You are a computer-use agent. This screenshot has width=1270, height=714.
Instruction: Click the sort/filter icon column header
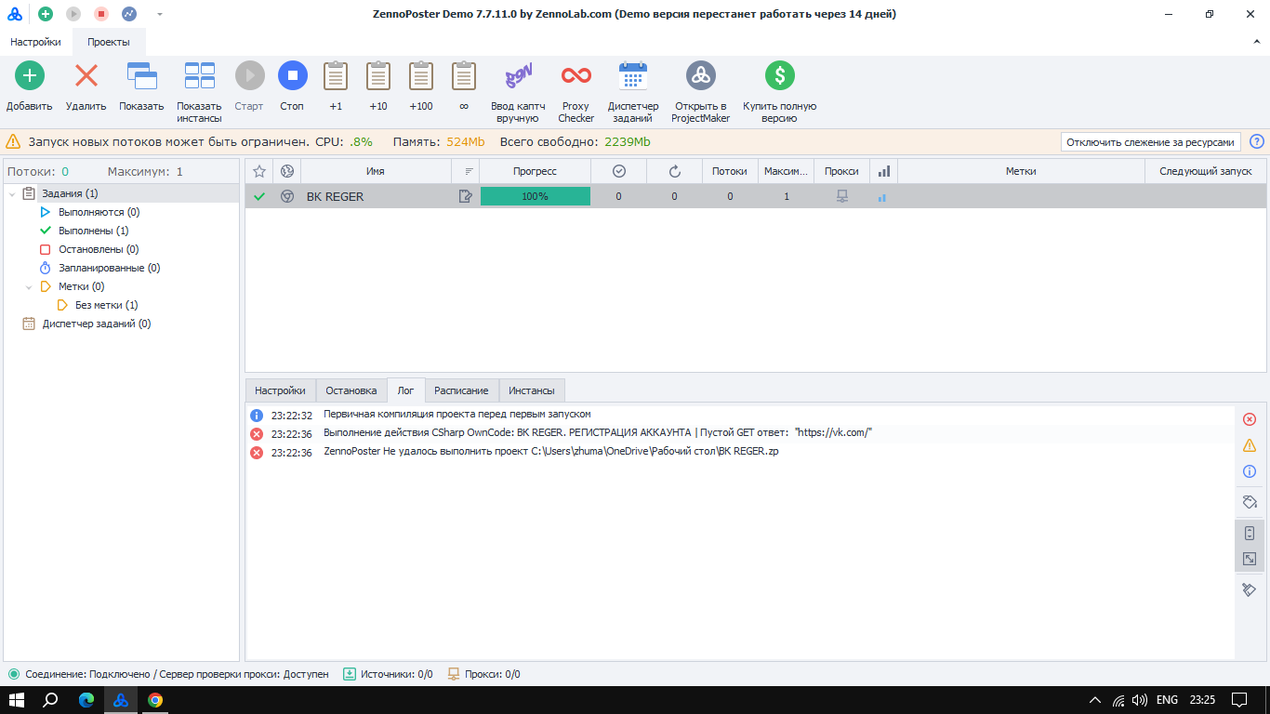tap(466, 171)
